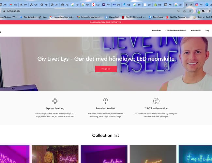Switch to the 'Lui' tab
The height and width of the screenshot is (163, 212).
(x=96, y=5)
